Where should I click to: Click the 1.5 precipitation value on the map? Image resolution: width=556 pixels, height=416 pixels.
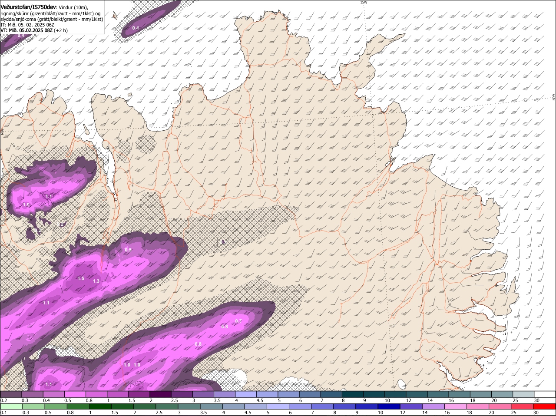pyautogui.click(x=81, y=278)
